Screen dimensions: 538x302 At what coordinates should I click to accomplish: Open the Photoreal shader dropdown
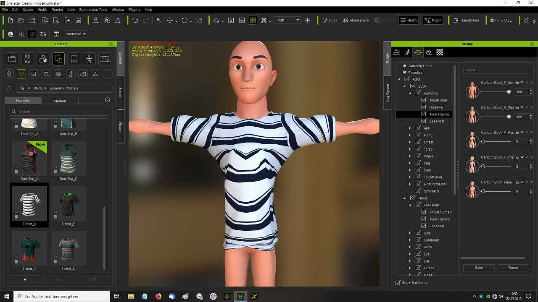[75, 34]
